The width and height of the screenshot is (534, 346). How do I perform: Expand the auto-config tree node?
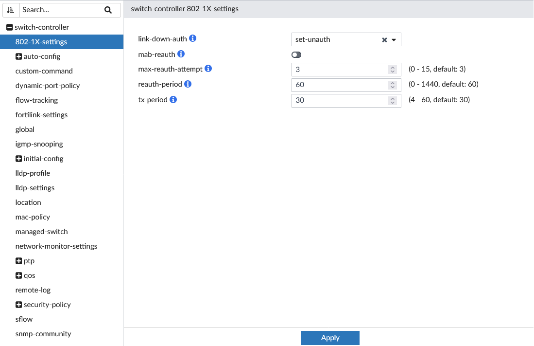tap(18, 56)
